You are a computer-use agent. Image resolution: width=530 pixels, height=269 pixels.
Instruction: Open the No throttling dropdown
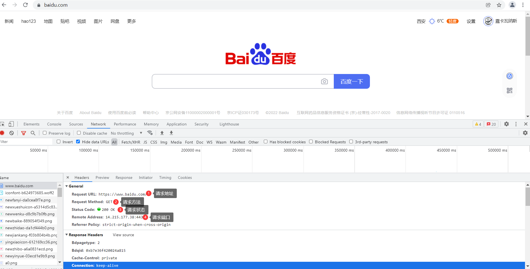[x=126, y=133]
